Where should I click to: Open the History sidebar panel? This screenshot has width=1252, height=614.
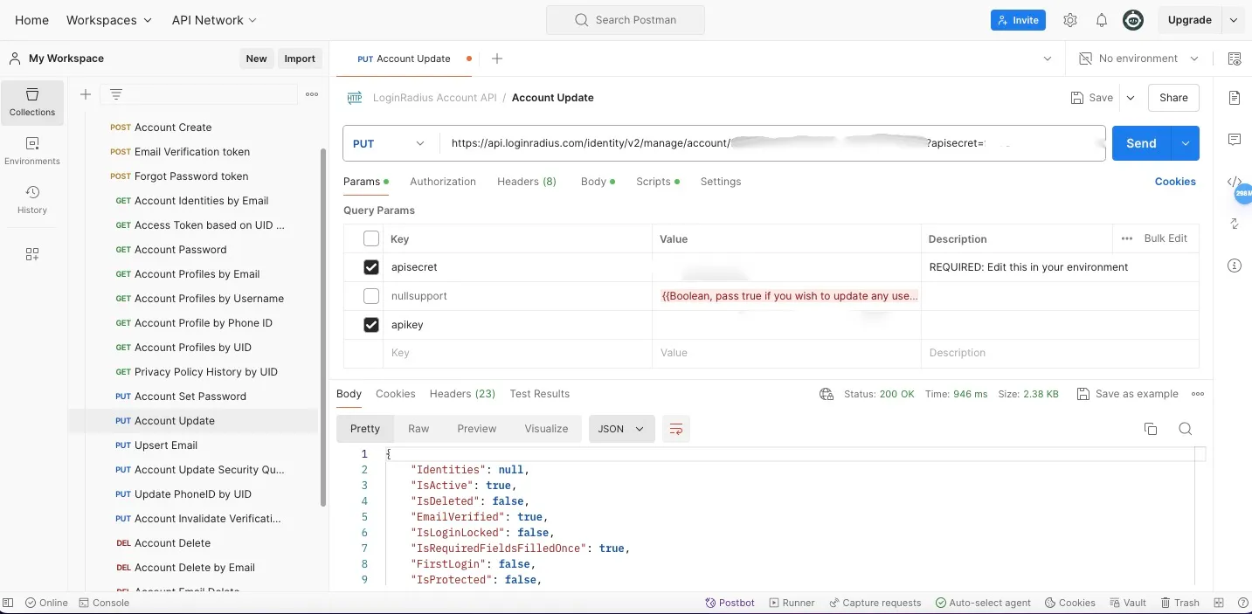click(x=32, y=200)
